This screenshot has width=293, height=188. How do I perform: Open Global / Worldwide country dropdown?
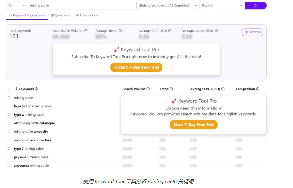tap(168, 6)
